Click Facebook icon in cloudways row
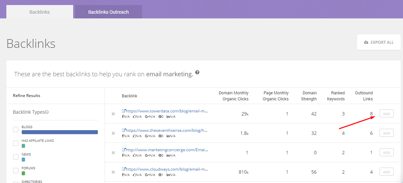The height and width of the screenshot is (183, 403). pyautogui.click(x=123, y=175)
